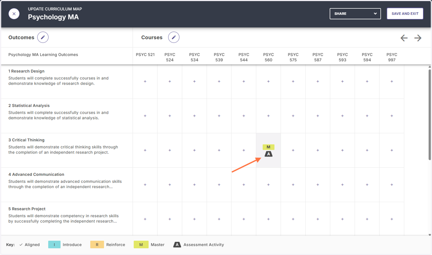Edit courses with the pencil icon
432x255 pixels.
(174, 37)
